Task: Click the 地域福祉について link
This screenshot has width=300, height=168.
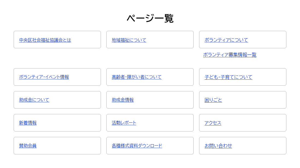Action: pyautogui.click(x=129, y=40)
